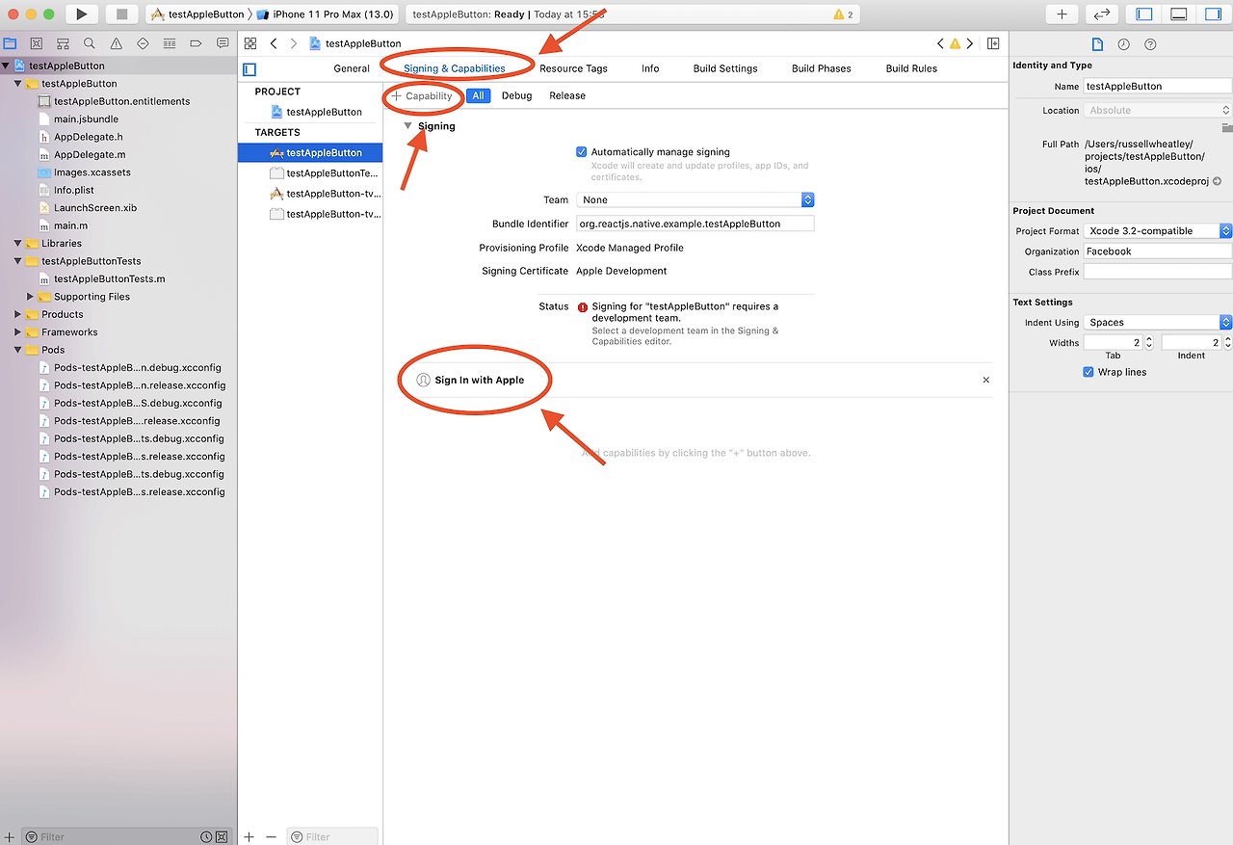Stop the running build with Stop button
1233x845 pixels.
pyautogui.click(x=121, y=14)
